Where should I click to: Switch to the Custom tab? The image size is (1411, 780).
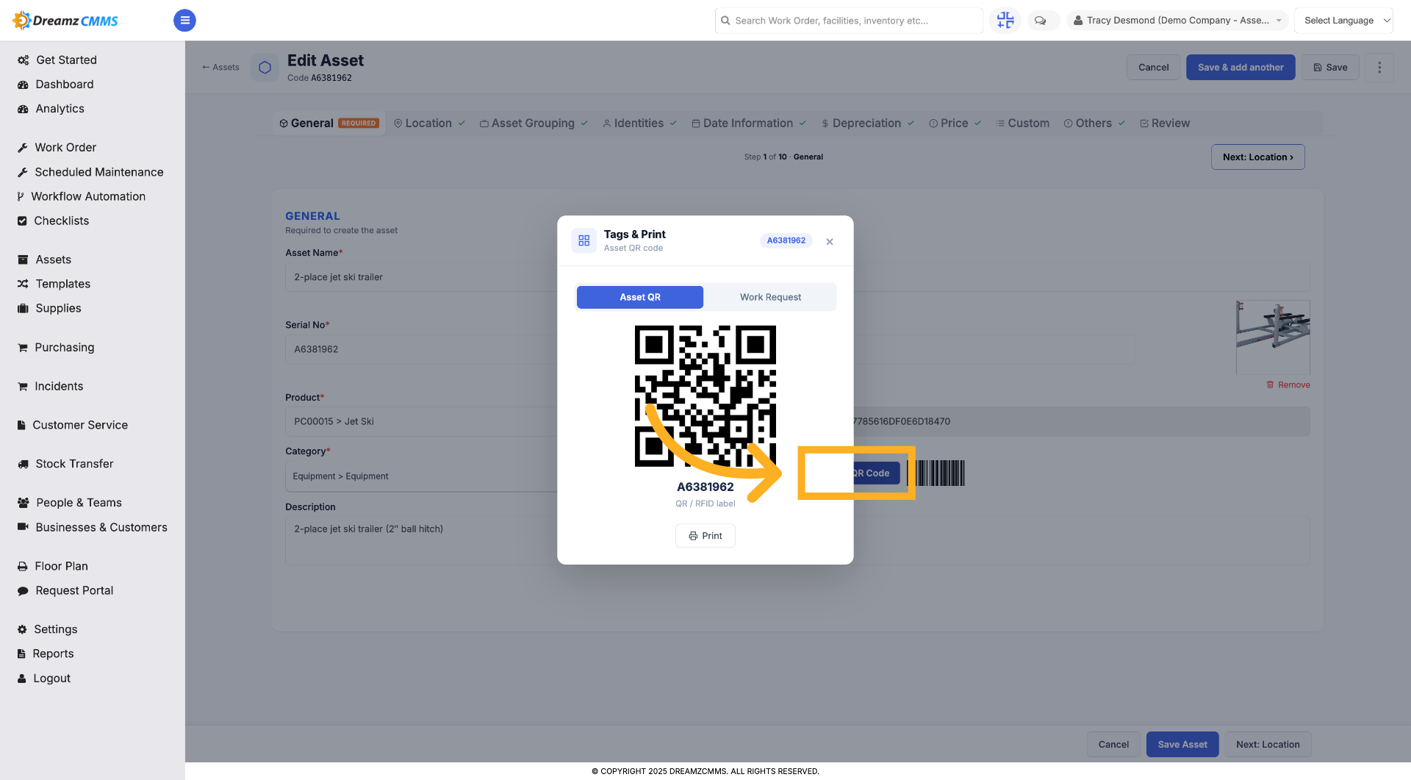click(1022, 124)
